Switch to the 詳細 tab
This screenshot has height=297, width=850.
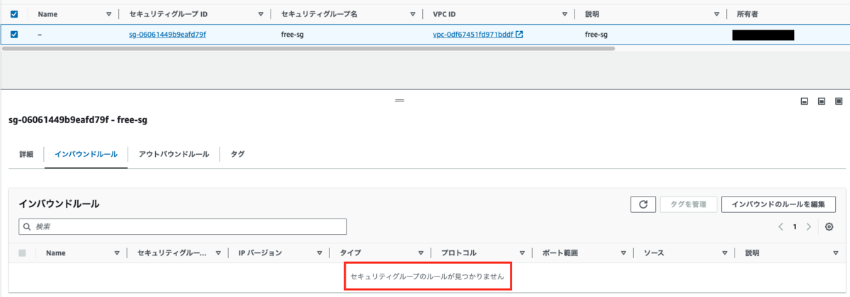26,154
